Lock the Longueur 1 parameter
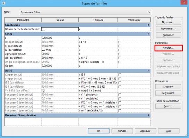Viewport: 189px width, 138px height. 120,111
